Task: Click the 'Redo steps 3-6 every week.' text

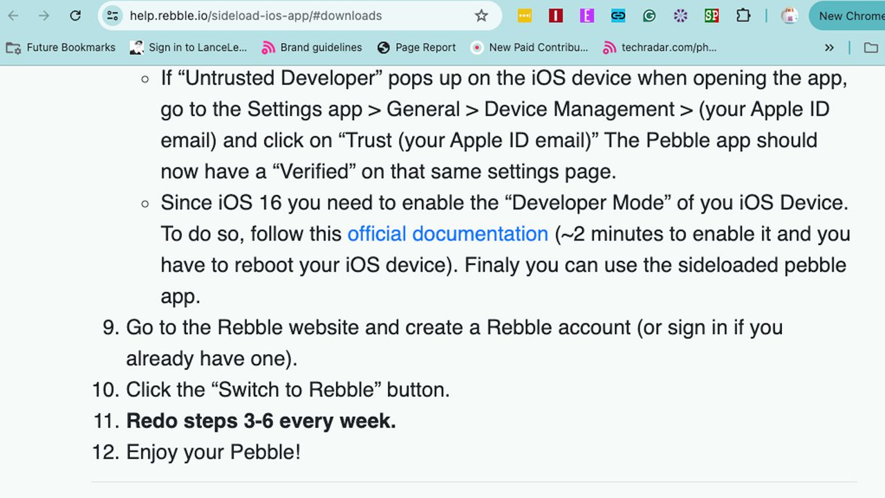Action: tap(261, 421)
